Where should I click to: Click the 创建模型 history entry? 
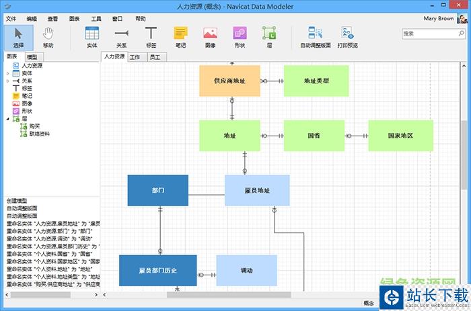tap(17, 201)
